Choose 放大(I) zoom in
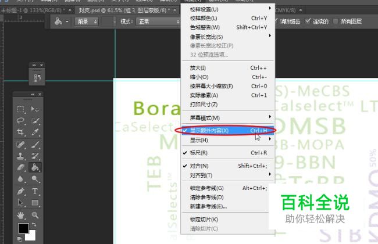Image resolution: width=378 pixels, height=244 pixels. coord(228,68)
